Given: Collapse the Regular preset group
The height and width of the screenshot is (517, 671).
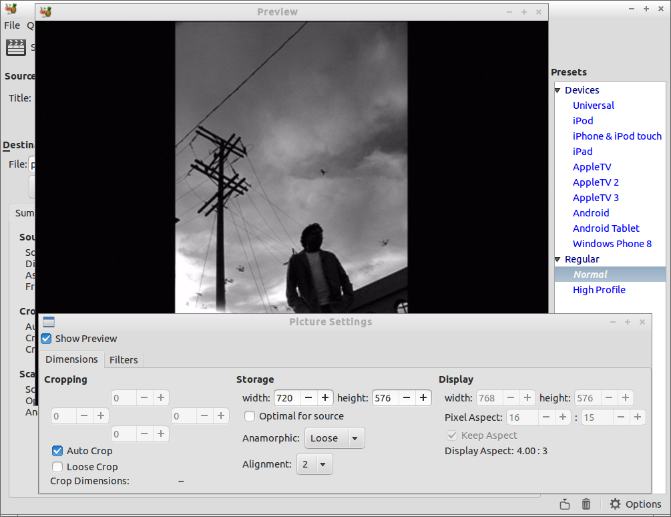Looking at the screenshot, I should [x=557, y=259].
